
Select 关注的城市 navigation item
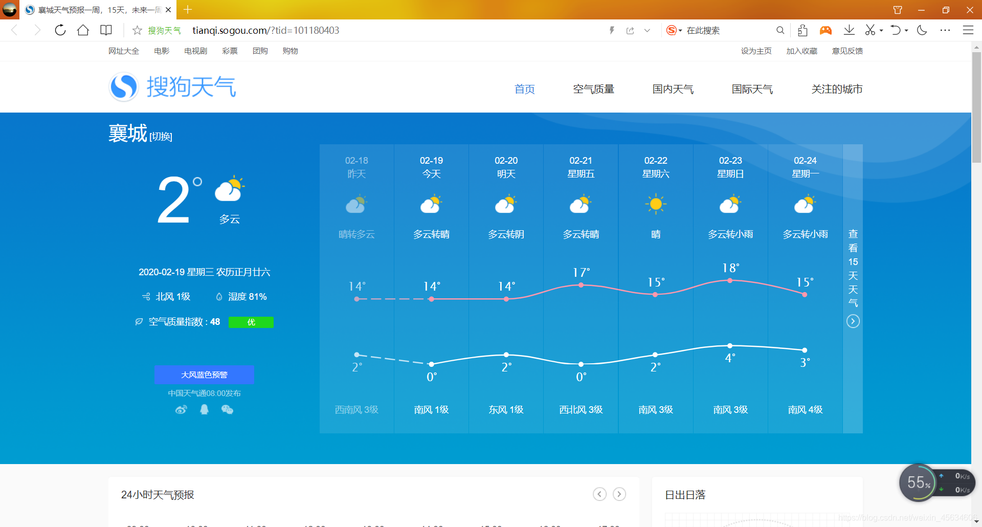pos(837,89)
